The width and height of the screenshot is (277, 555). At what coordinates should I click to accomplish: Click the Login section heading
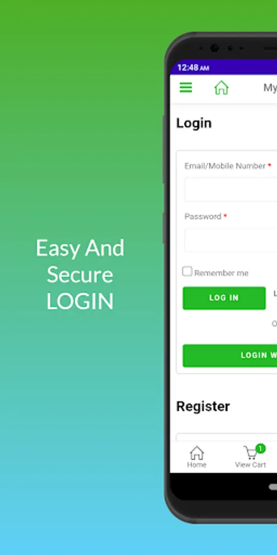(x=194, y=123)
